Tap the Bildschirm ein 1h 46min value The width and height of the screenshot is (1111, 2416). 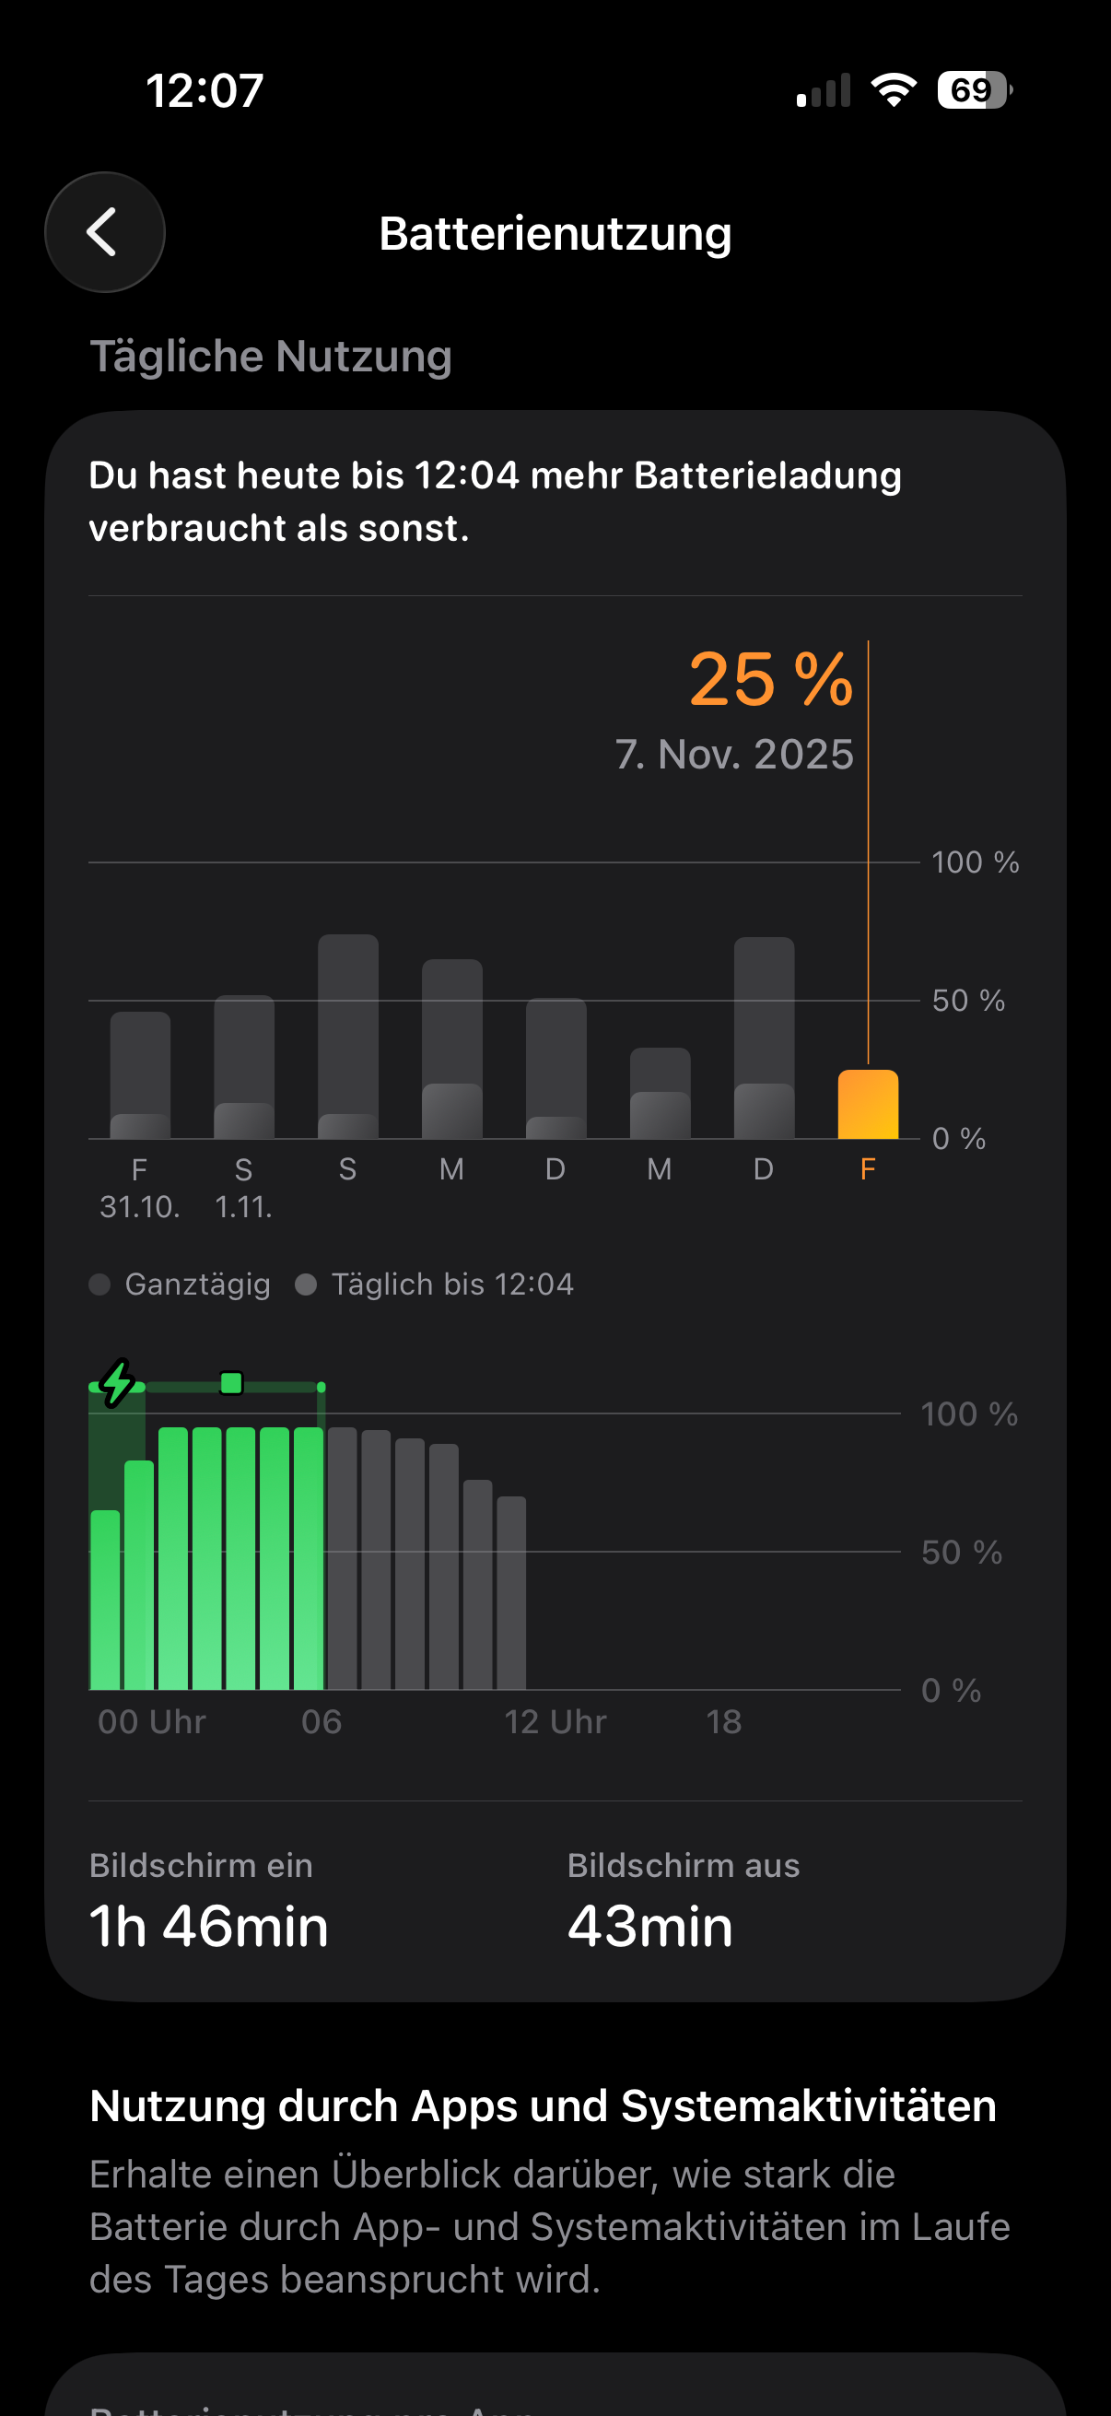tap(209, 1927)
